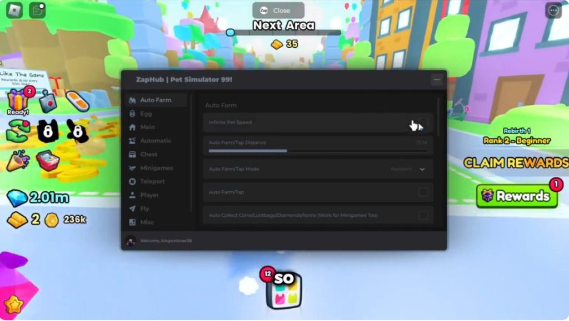Click the Egg sidebar icon
Image resolution: width=569 pixels, height=321 pixels.
pyautogui.click(x=132, y=114)
